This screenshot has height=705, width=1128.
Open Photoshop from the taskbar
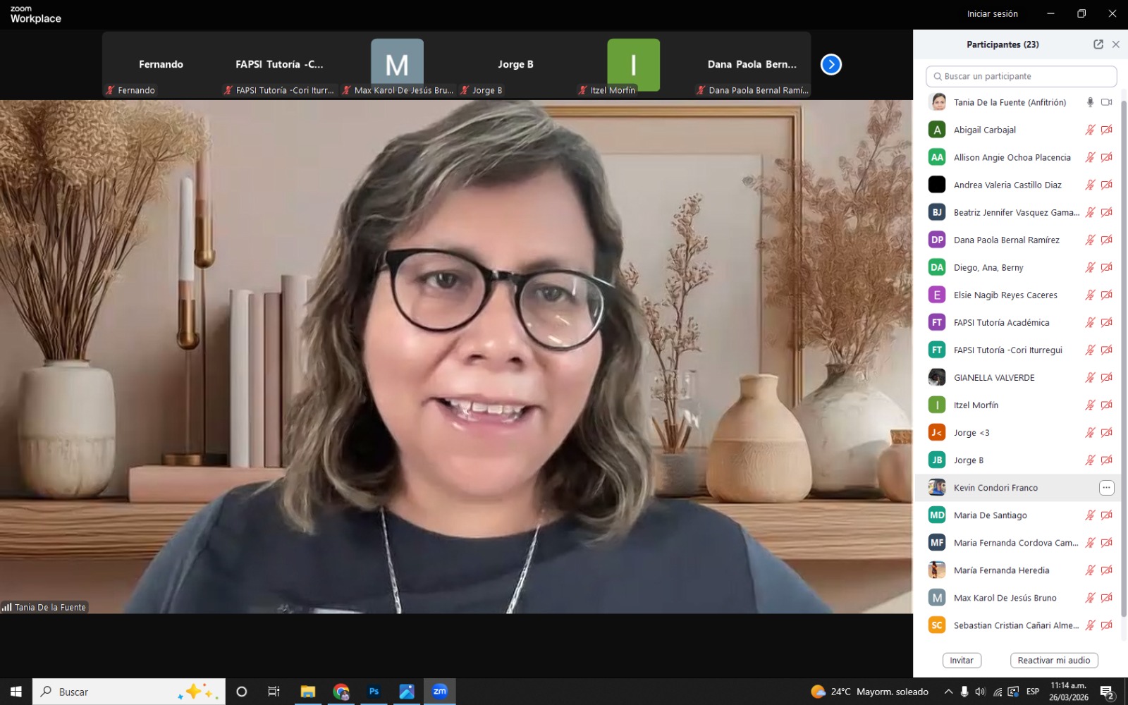(374, 692)
